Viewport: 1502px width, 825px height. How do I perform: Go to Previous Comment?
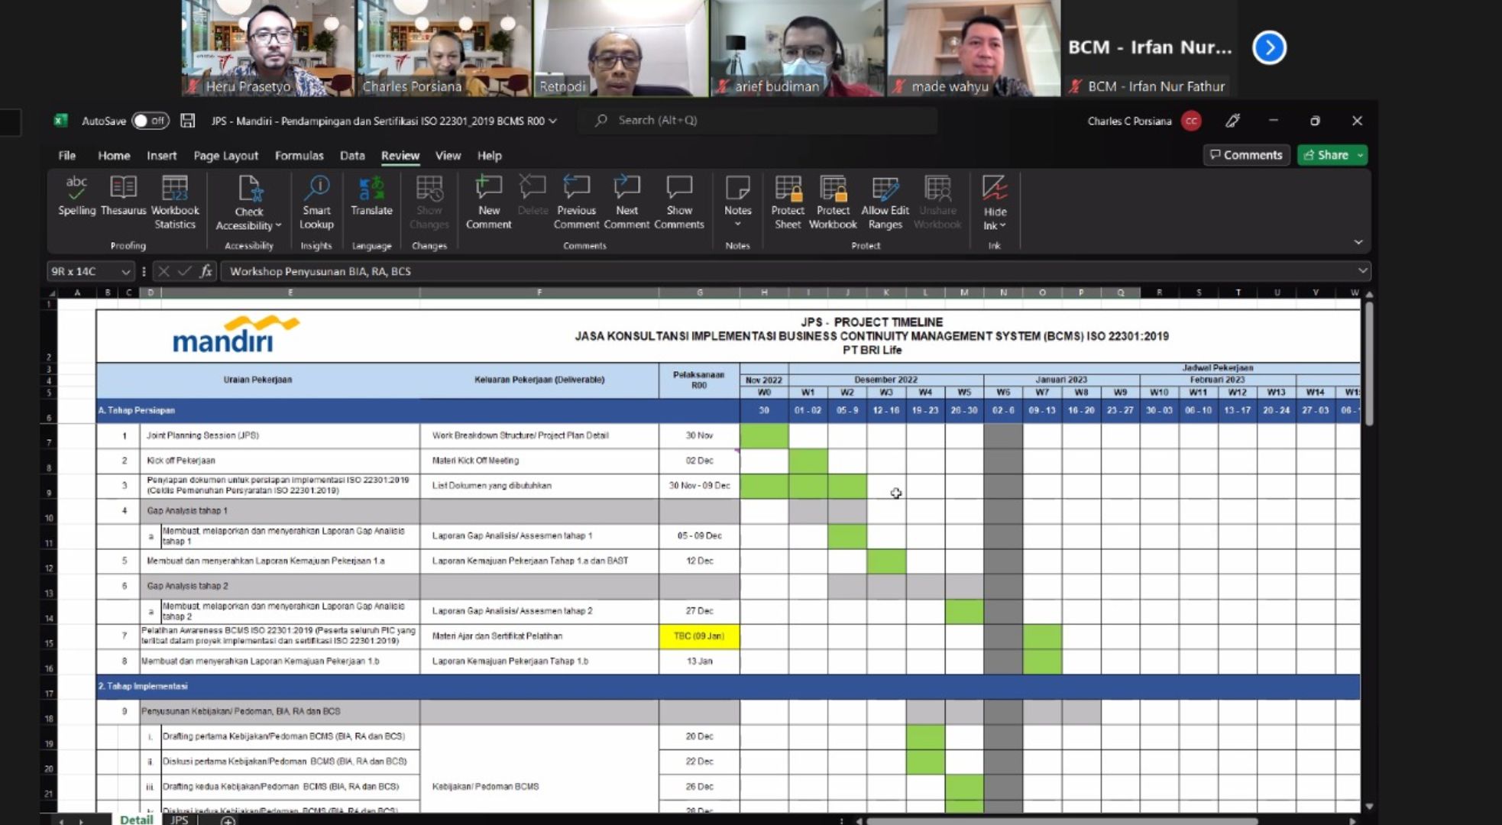click(576, 202)
